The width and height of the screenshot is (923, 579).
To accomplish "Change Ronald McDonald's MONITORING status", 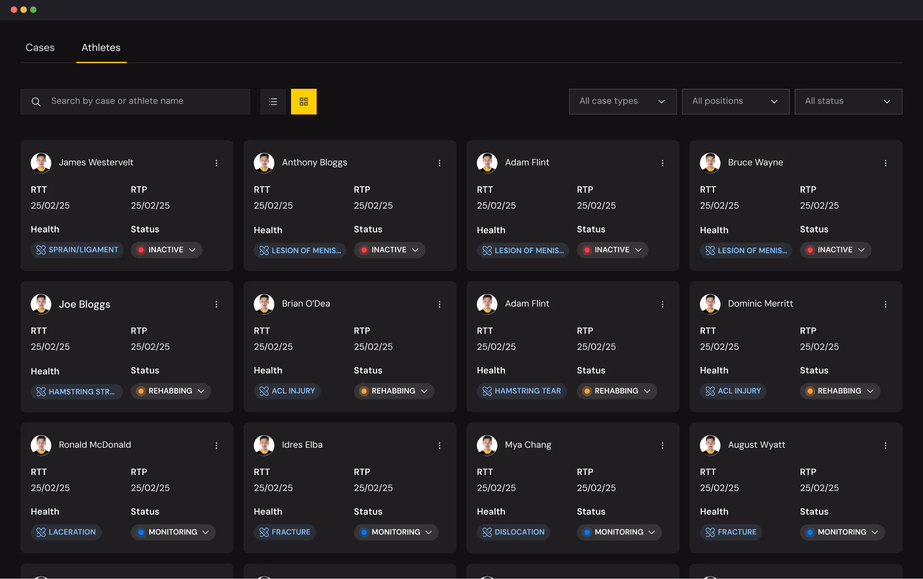I will (173, 532).
